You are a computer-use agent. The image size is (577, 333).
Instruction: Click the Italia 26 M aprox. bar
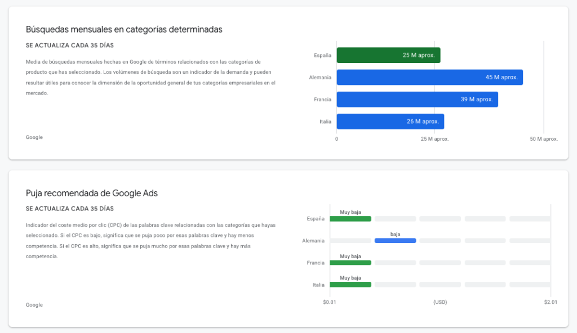(390, 121)
